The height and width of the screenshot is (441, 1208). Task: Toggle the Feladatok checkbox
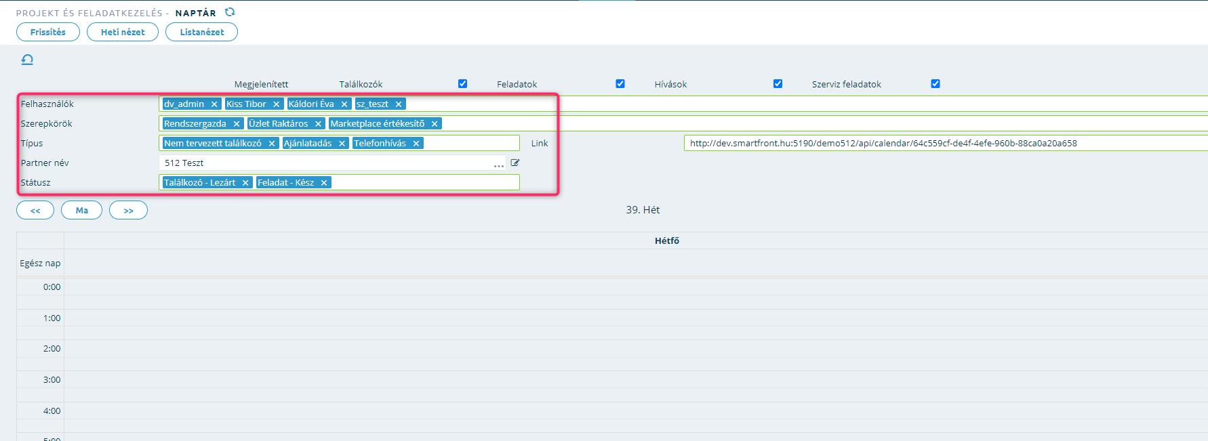[x=620, y=84]
